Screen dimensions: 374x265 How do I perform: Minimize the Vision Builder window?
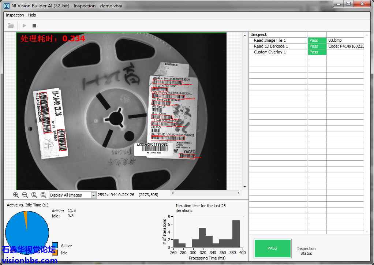[x=338, y=4]
